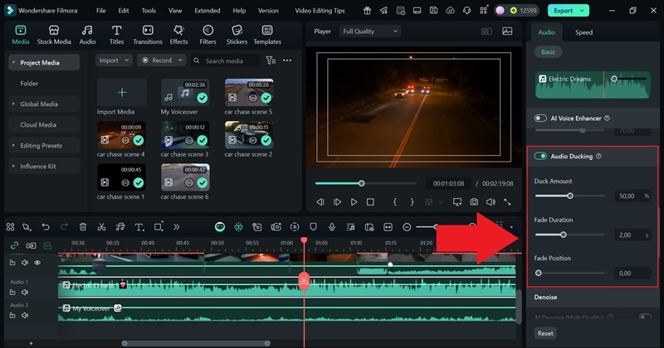
Task: Disable the Audio Ducking toggle
Action: coord(541,156)
